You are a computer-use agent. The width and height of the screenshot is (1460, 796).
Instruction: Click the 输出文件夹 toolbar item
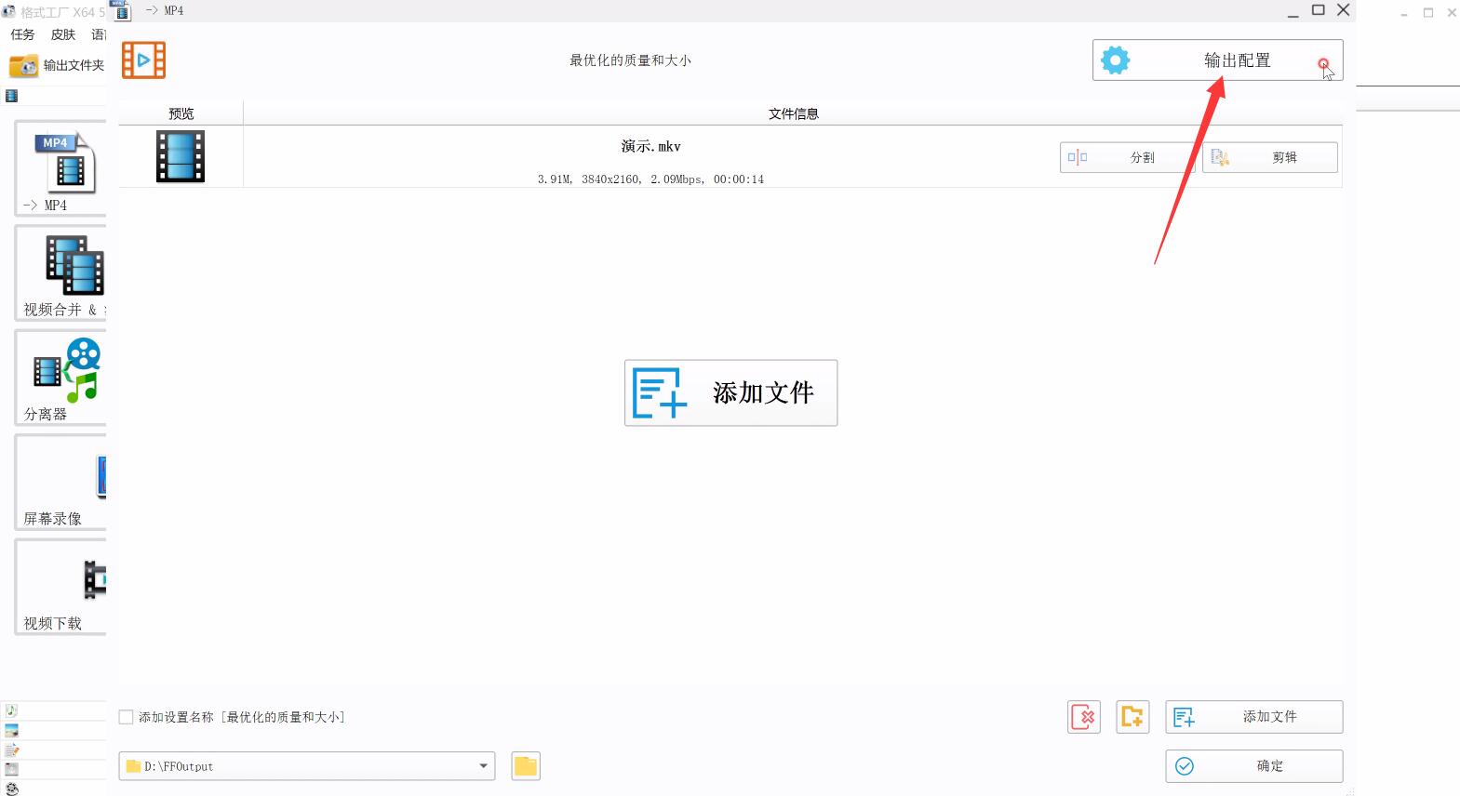tap(57, 65)
